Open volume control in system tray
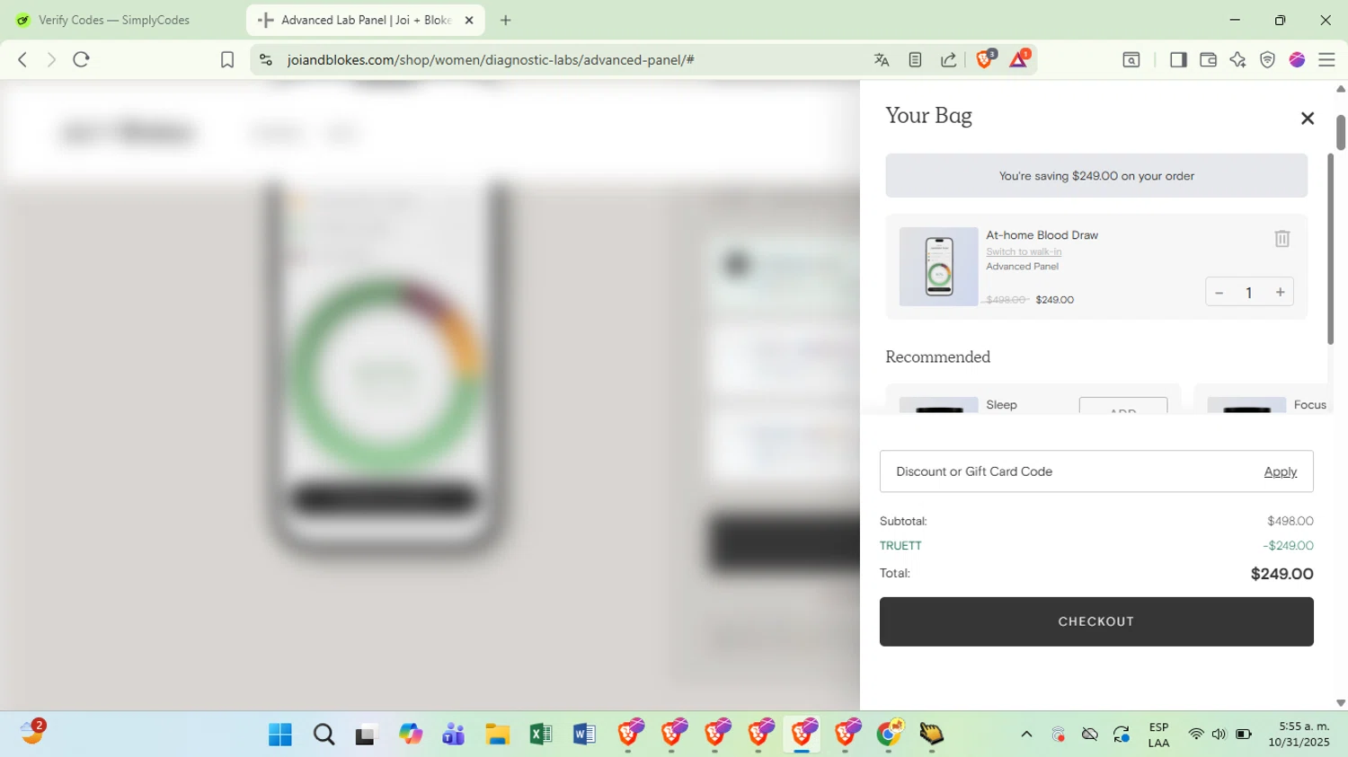 [x=1219, y=735]
